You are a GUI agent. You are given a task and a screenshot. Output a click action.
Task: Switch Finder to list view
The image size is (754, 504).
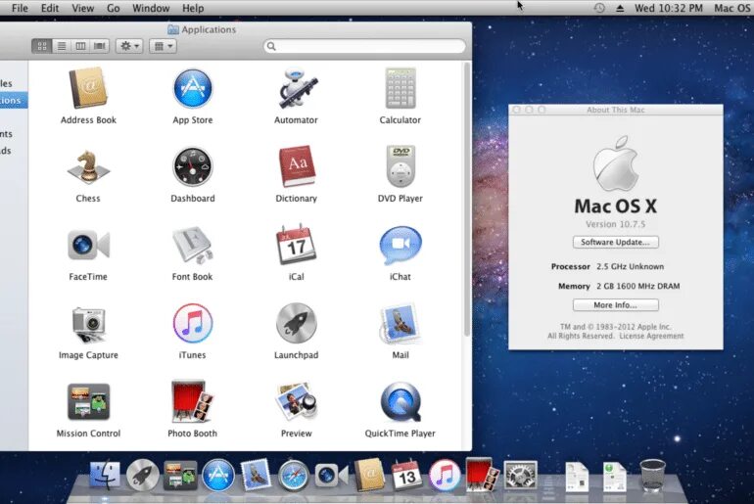click(x=62, y=46)
